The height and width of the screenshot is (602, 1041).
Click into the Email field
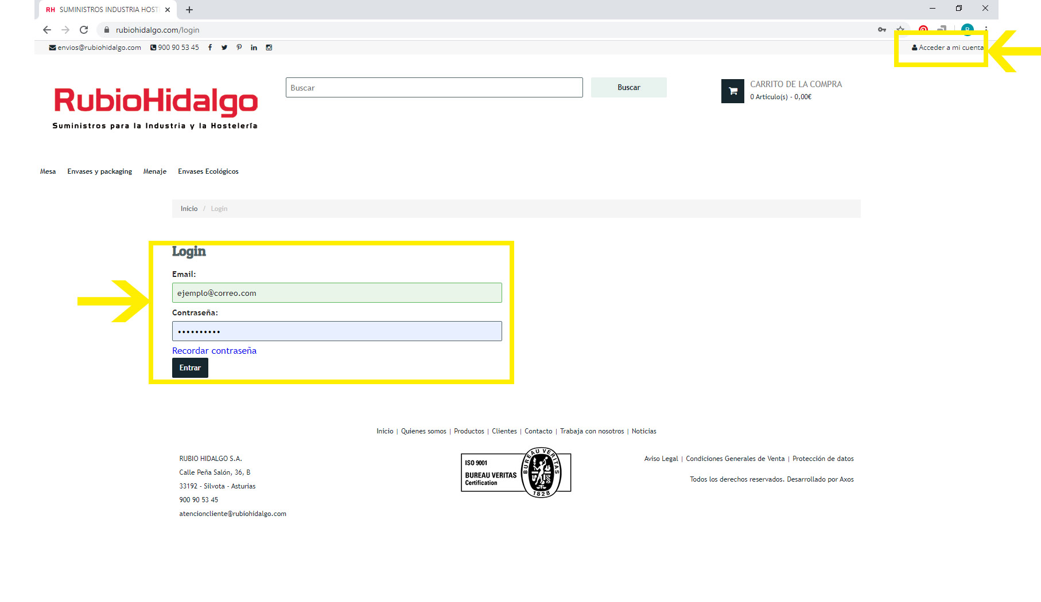tap(337, 292)
